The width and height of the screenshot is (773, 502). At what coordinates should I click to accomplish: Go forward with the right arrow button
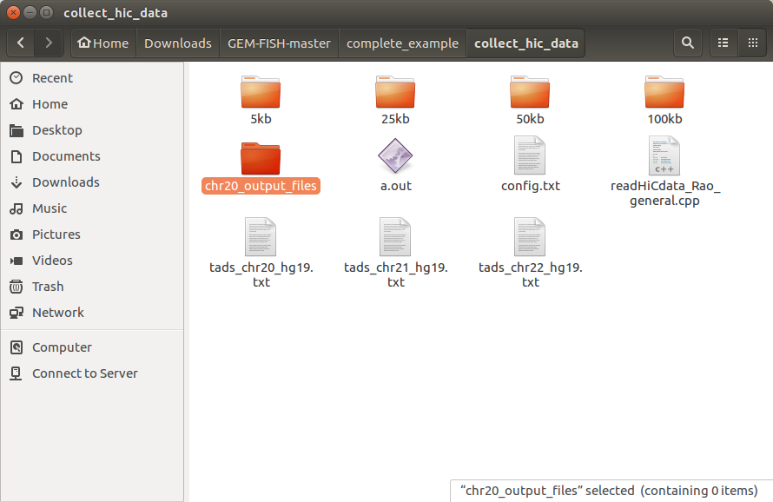49,43
